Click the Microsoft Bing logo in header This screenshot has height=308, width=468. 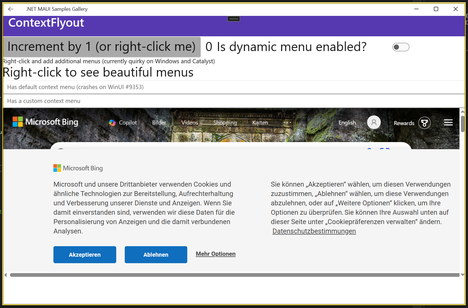45,122
